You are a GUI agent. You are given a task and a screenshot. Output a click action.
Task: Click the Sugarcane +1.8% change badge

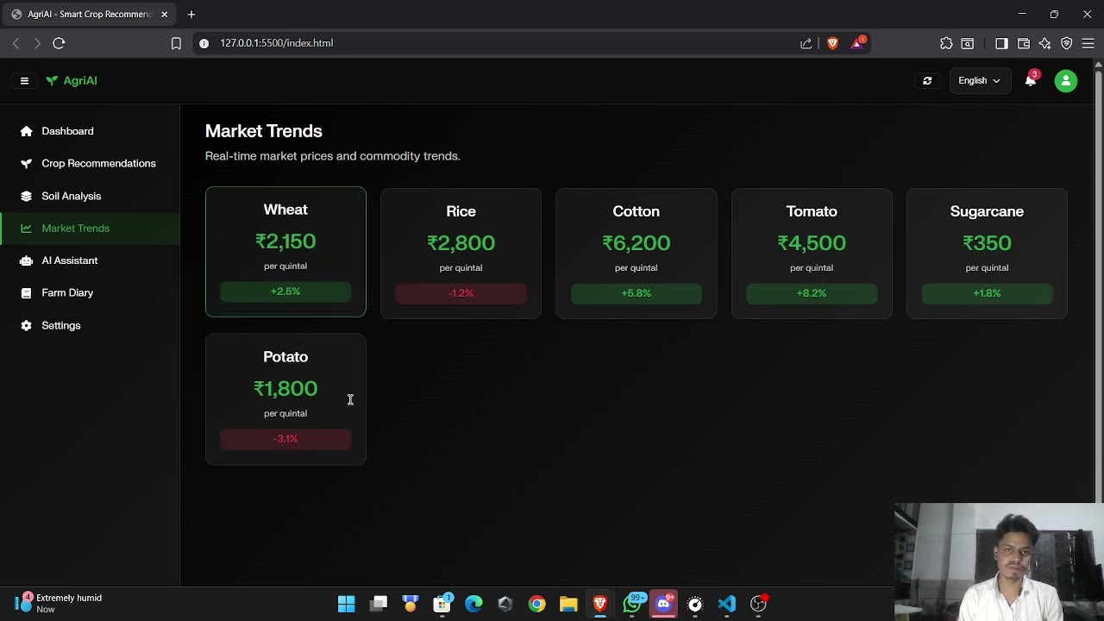click(987, 293)
